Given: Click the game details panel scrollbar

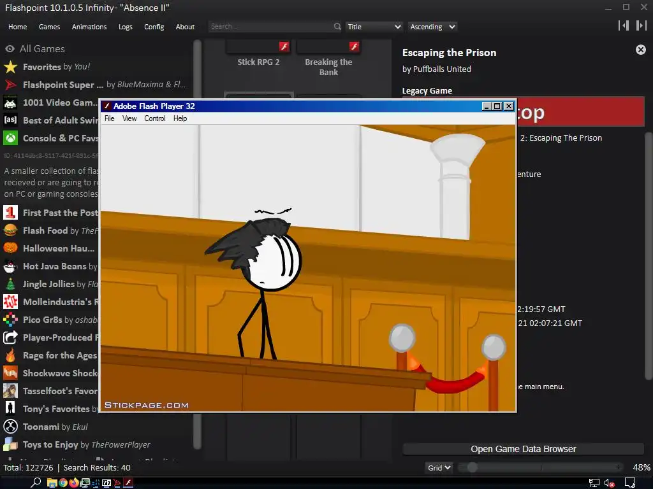Looking at the screenshot, I should (x=649, y=256).
